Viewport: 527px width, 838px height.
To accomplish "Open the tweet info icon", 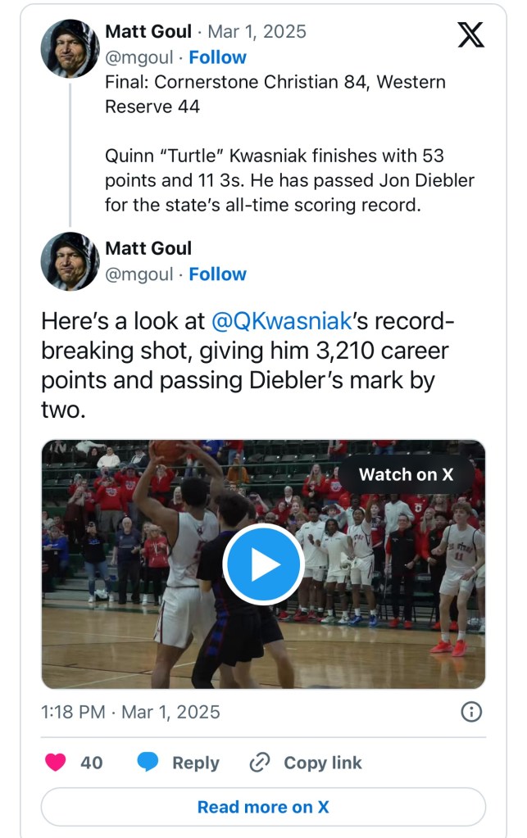I will tap(471, 712).
